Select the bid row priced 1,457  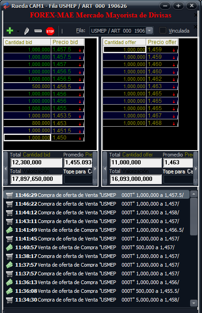point(44,64)
